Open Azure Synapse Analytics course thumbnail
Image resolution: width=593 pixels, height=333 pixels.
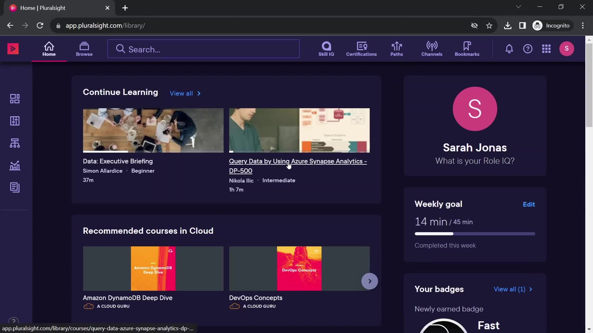(299, 130)
